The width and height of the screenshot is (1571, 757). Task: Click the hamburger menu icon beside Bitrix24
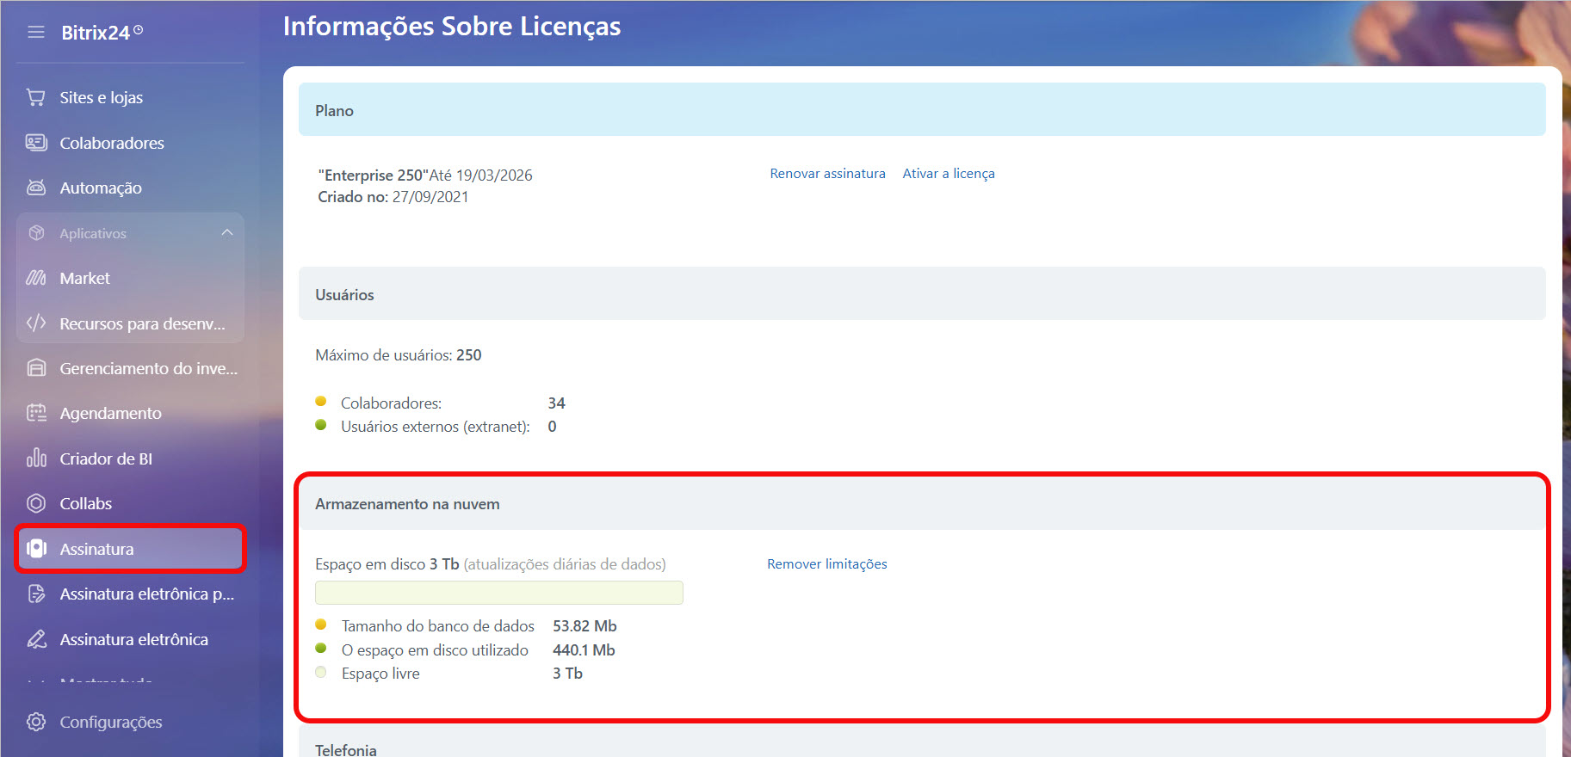coord(35,33)
